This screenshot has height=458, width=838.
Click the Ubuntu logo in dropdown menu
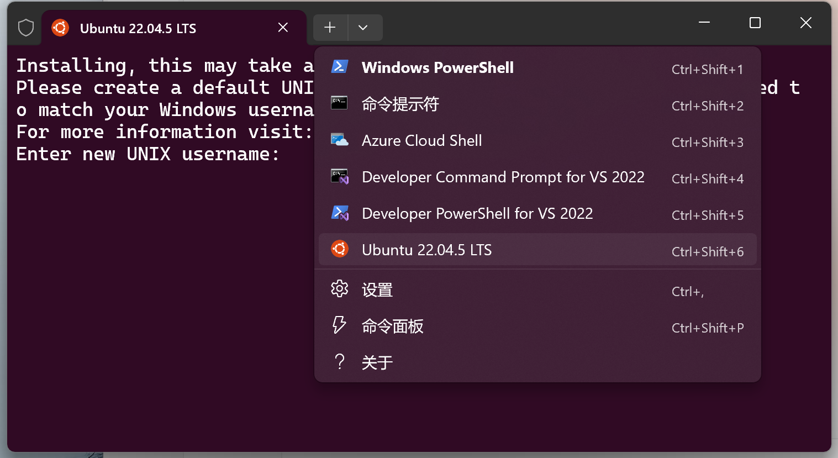point(339,249)
